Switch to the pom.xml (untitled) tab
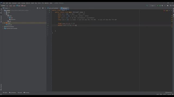The height and width of the screenshot is (97, 174). tap(53, 8)
